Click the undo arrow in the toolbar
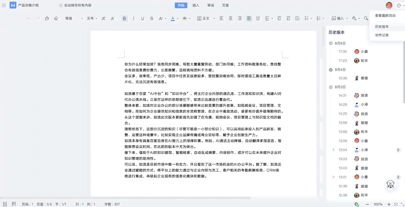 coord(29,19)
